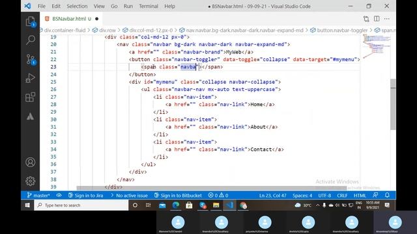Screen dimensions: 417x234
Task: Open the Atlassian sidebar icon
Action: 31,116
